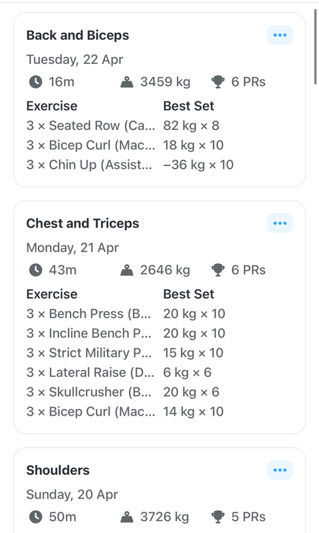Tap the trophy icon in Chest and Triceps

point(217,270)
